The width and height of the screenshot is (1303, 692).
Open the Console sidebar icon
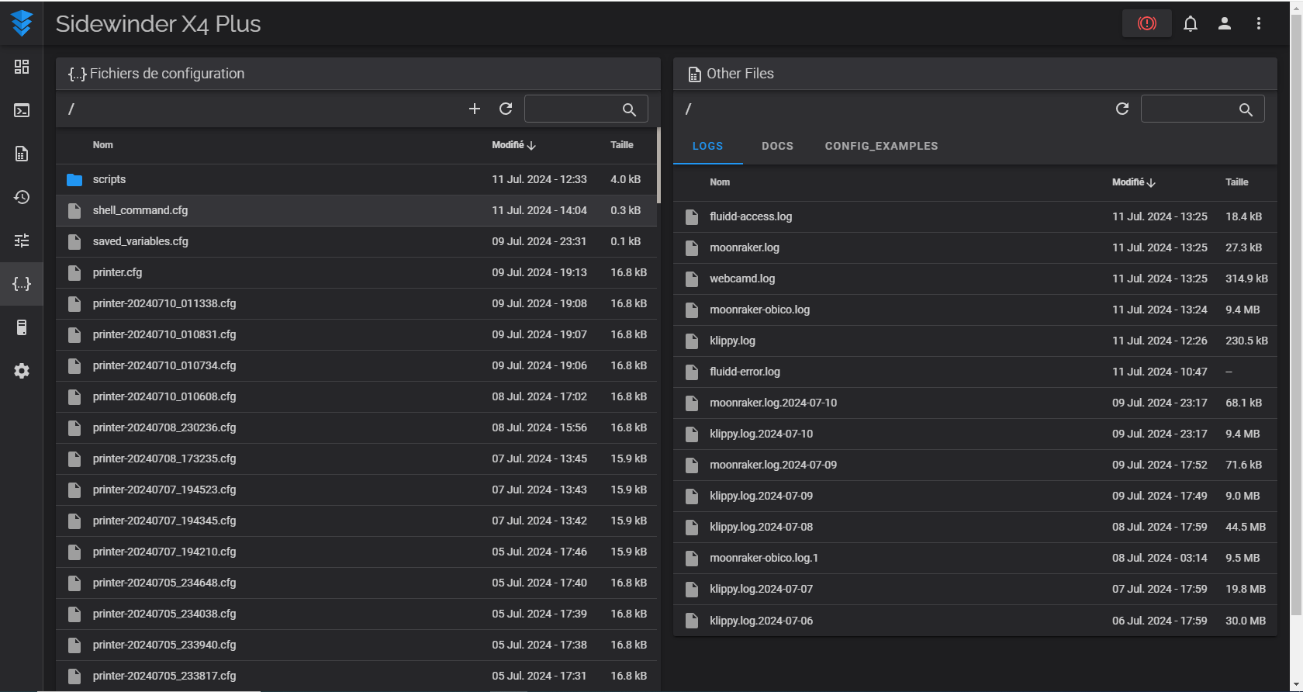coord(22,110)
